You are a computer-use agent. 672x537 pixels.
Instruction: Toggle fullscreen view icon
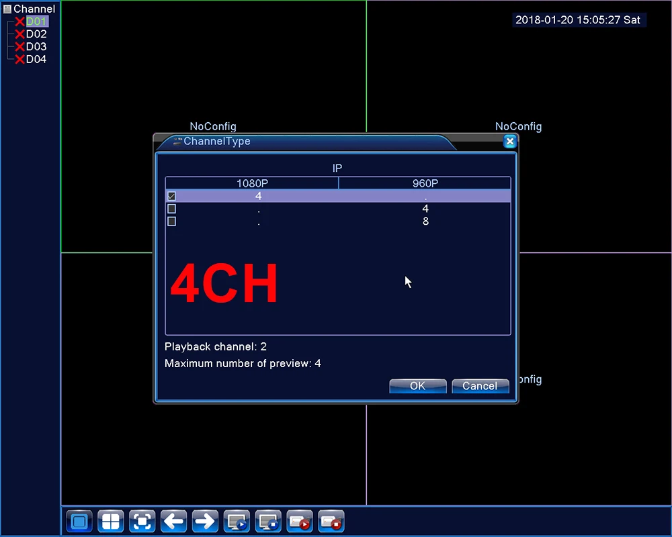[142, 521]
